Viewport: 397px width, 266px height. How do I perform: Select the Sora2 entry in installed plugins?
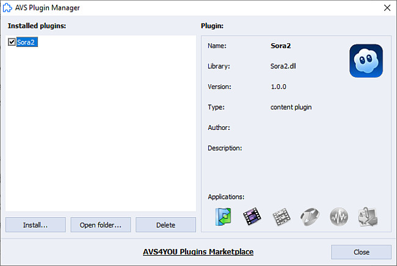point(27,42)
